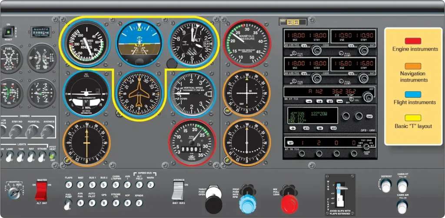
Task: Push the GPS circuit breaker
Action: [104, 203]
